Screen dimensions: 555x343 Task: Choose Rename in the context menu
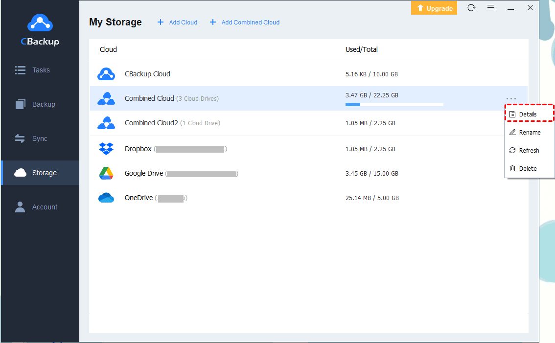click(x=529, y=132)
